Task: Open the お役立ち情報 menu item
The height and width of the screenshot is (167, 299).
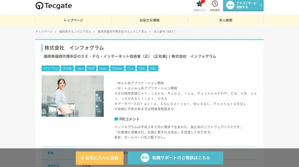Action: [149, 20]
